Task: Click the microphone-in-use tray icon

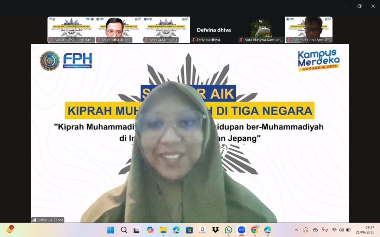Action: point(324,230)
